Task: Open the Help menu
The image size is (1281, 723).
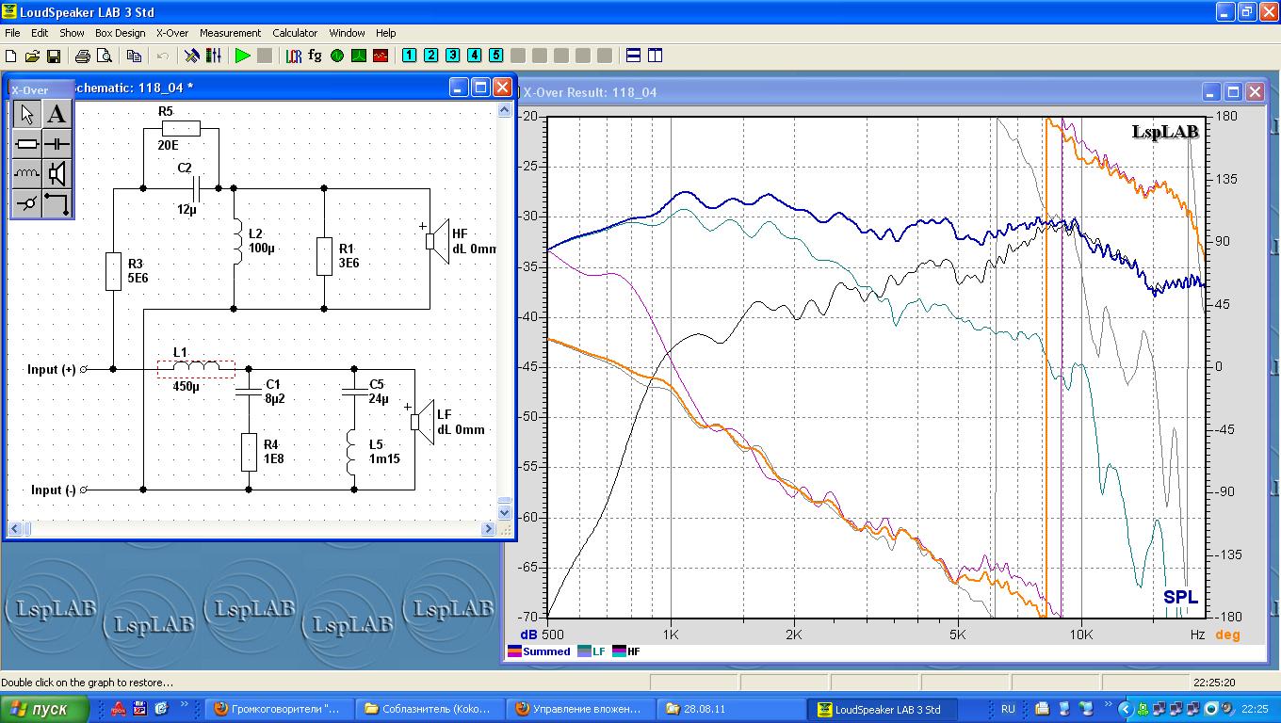Action: point(386,33)
